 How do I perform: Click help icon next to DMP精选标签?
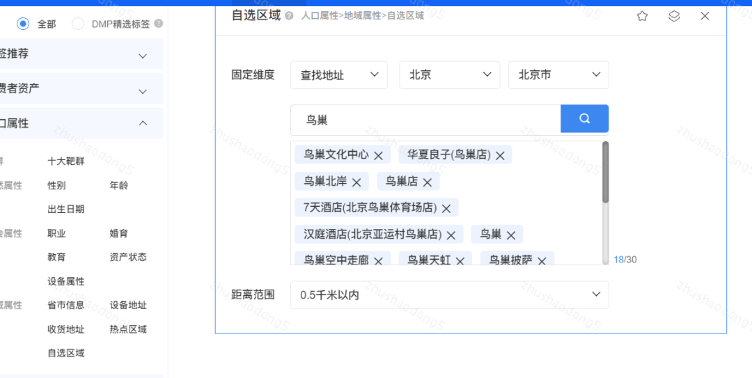click(x=159, y=24)
